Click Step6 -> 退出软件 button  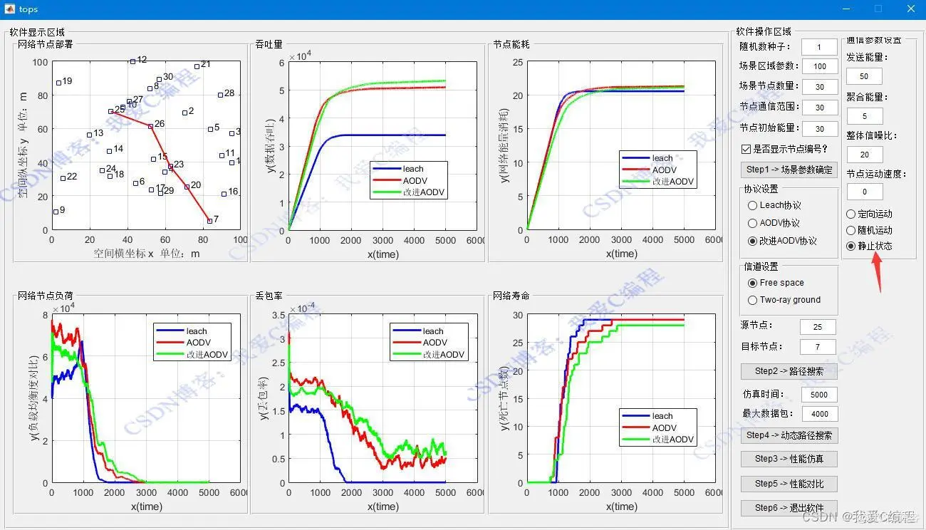789,508
